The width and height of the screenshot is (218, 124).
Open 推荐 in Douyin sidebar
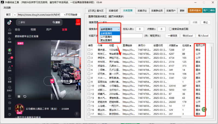(x=10, y=40)
